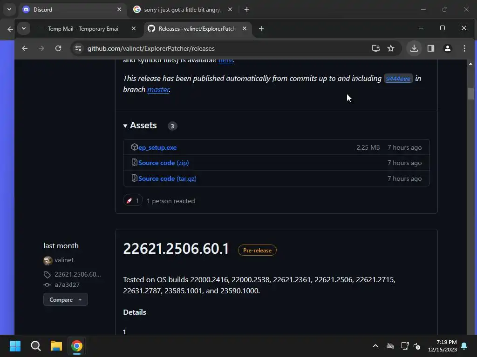Image resolution: width=477 pixels, height=357 pixels.
Task: Click the address bar URL
Action: click(x=151, y=48)
